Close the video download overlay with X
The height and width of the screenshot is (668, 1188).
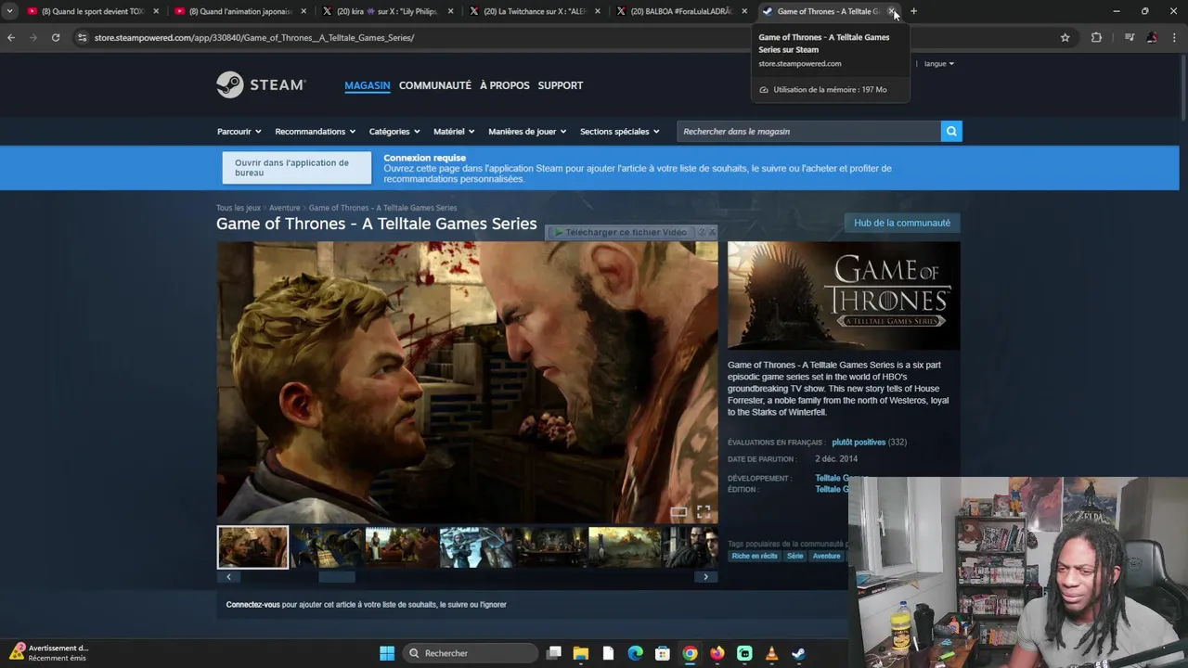coord(712,232)
